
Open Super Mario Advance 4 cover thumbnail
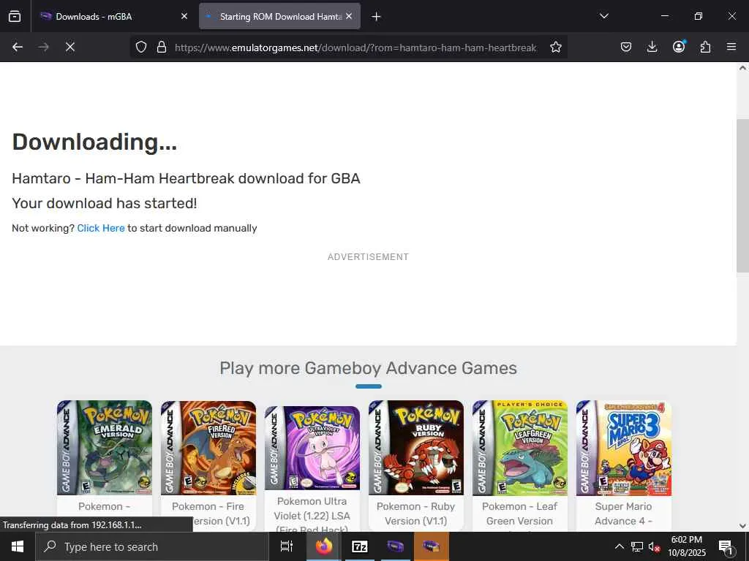click(623, 448)
